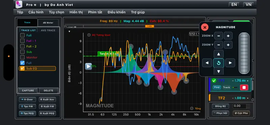Open the Cấu hình menu
The image size is (270, 125).
(36, 12)
